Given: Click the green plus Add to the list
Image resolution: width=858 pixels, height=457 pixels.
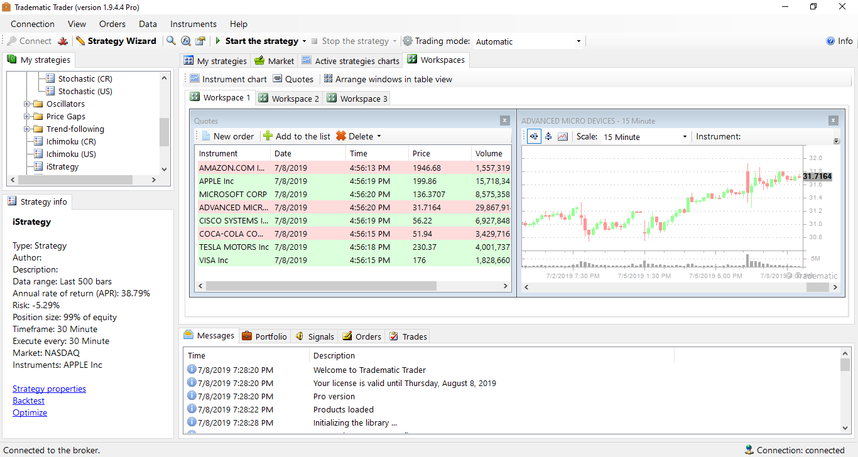Looking at the screenshot, I should (268, 136).
